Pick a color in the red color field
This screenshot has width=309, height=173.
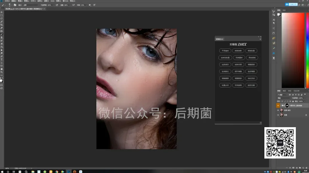coord(293,50)
